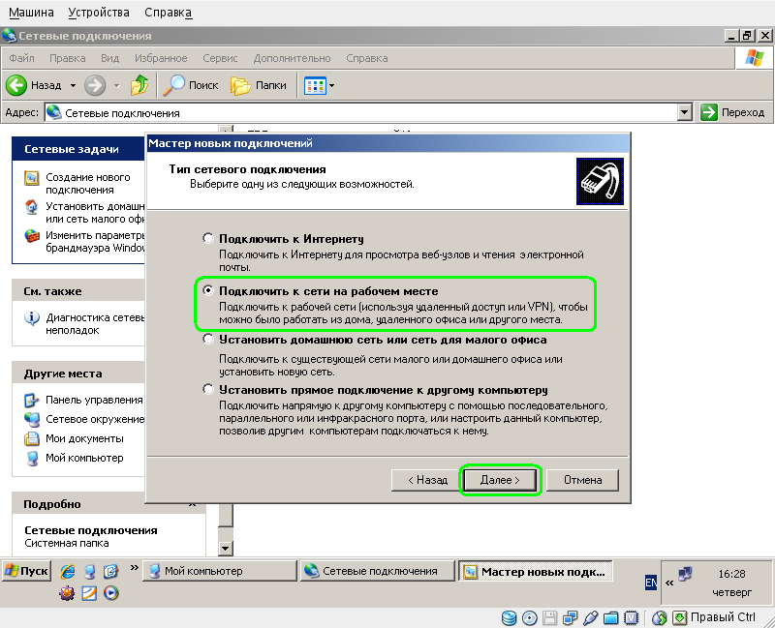This screenshot has height=628, width=775.
Task: Click the VirtualBox USB status icon
Action: coord(590,617)
